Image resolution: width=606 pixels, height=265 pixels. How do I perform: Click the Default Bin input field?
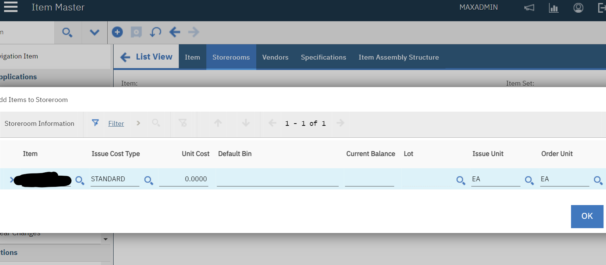(277, 179)
